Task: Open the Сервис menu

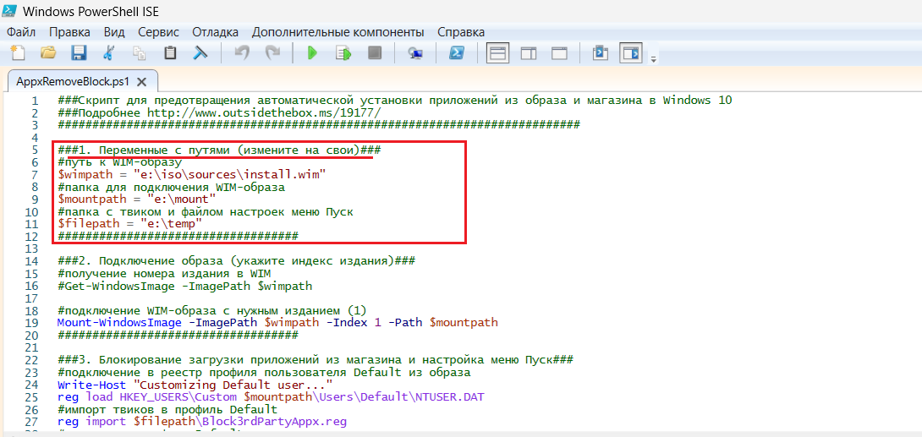Action: coord(159,32)
